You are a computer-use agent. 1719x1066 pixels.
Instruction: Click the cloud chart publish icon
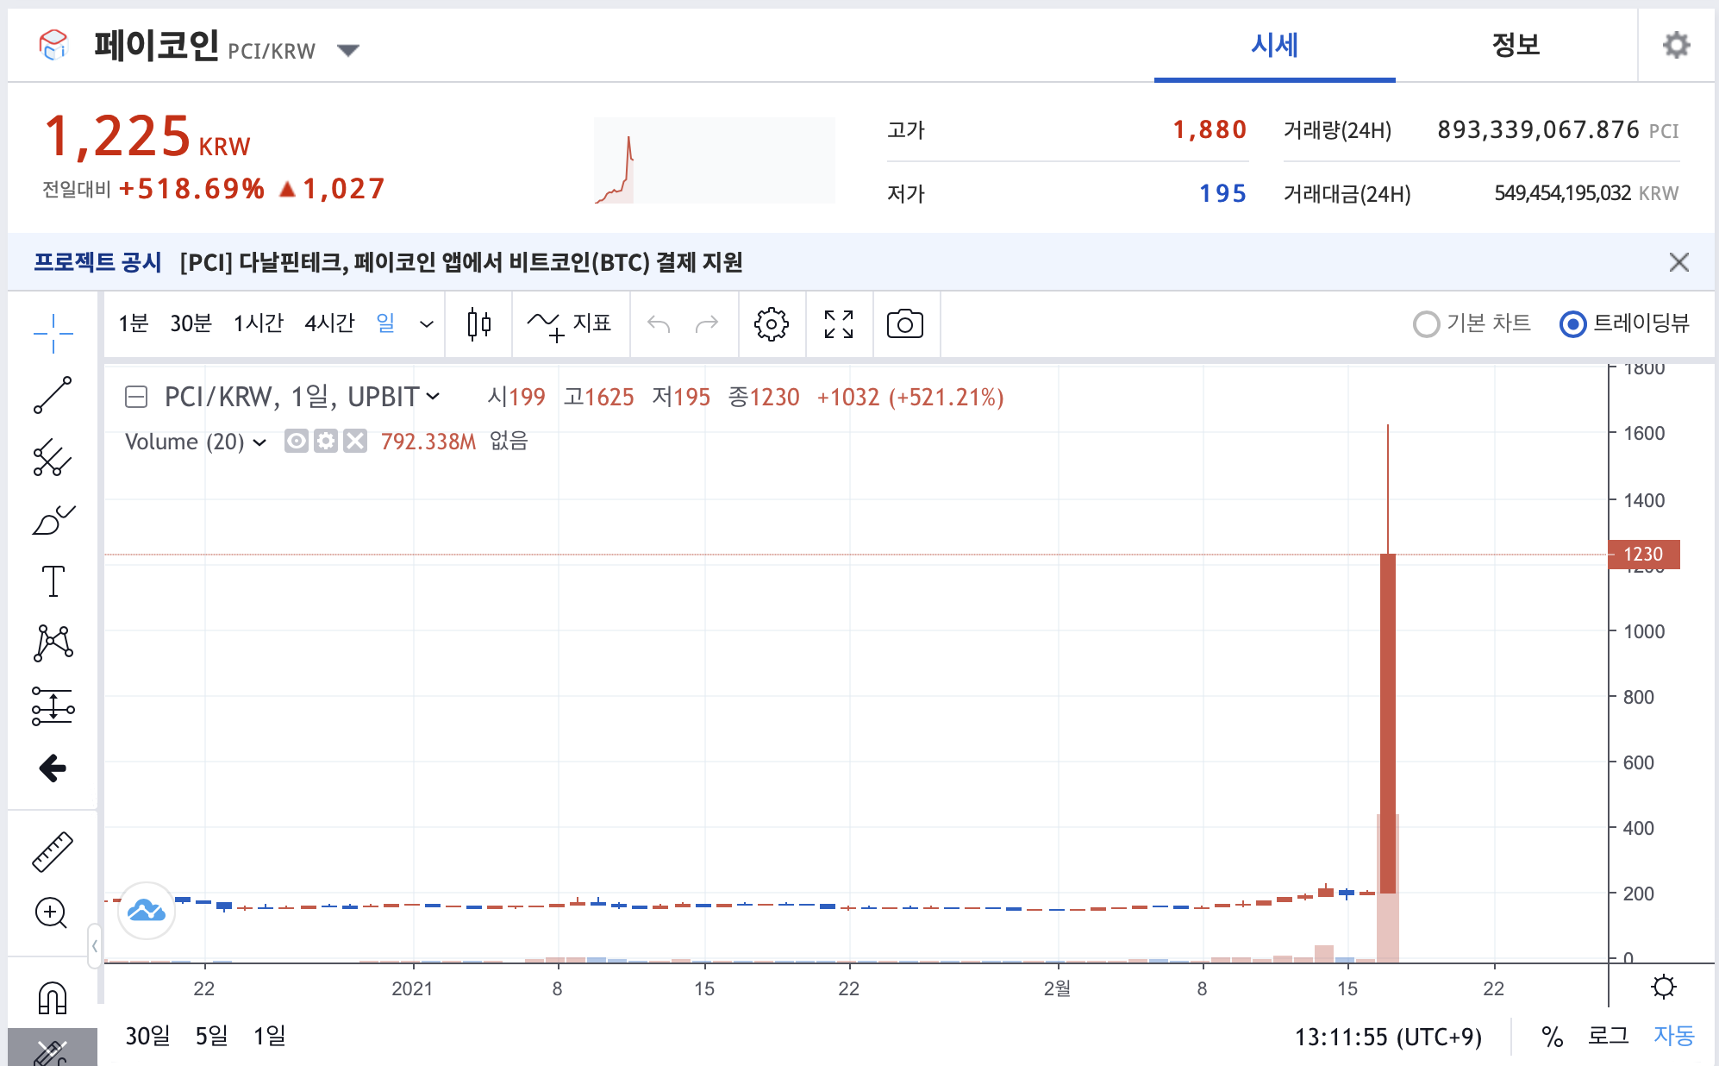(x=147, y=911)
